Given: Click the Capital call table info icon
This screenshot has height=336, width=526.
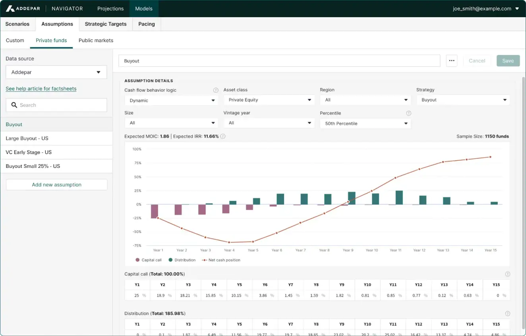Looking at the screenshot, I should tap(507, 274).
